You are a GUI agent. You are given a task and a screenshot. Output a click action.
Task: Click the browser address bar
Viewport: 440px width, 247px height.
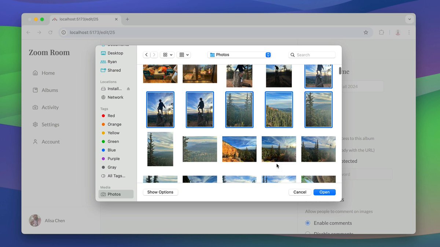pos(216,33)
